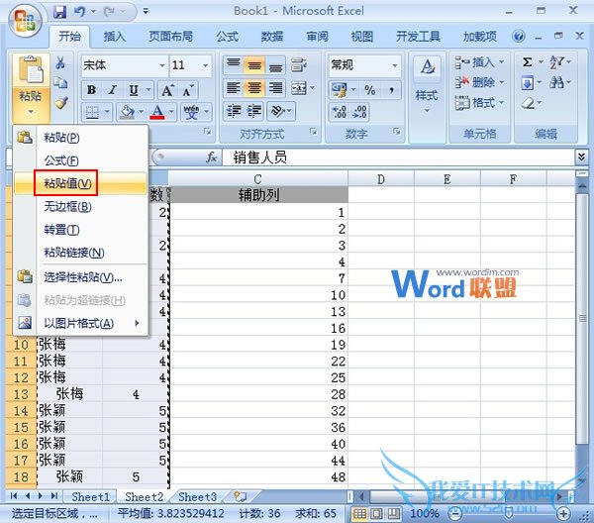Choose 转置(T) from paste menu
594x523 pixels.
80,230
